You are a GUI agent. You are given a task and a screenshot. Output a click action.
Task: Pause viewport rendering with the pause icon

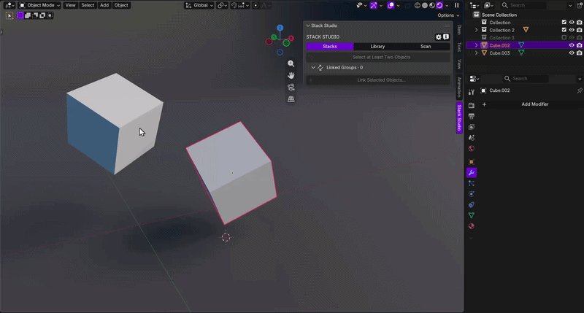tap(457, 5)
